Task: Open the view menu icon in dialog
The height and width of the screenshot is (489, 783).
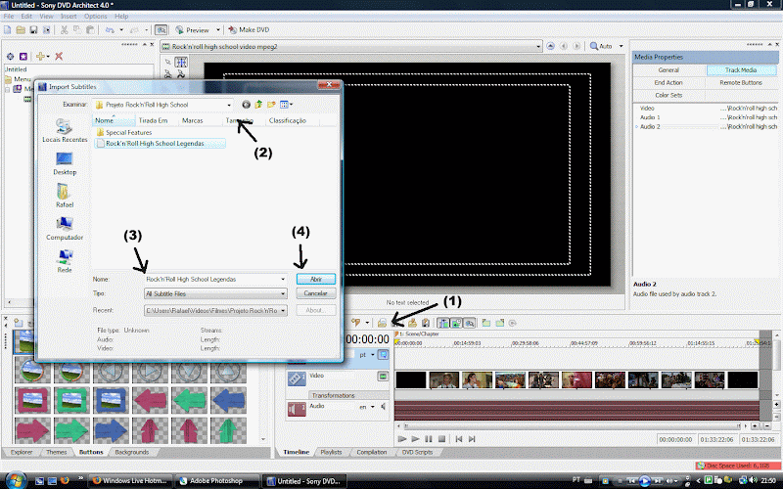Action: click(286, 105)
